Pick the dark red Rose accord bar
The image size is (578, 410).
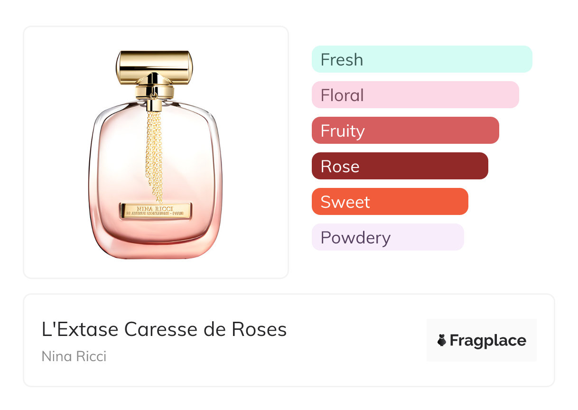coord(400,166)
